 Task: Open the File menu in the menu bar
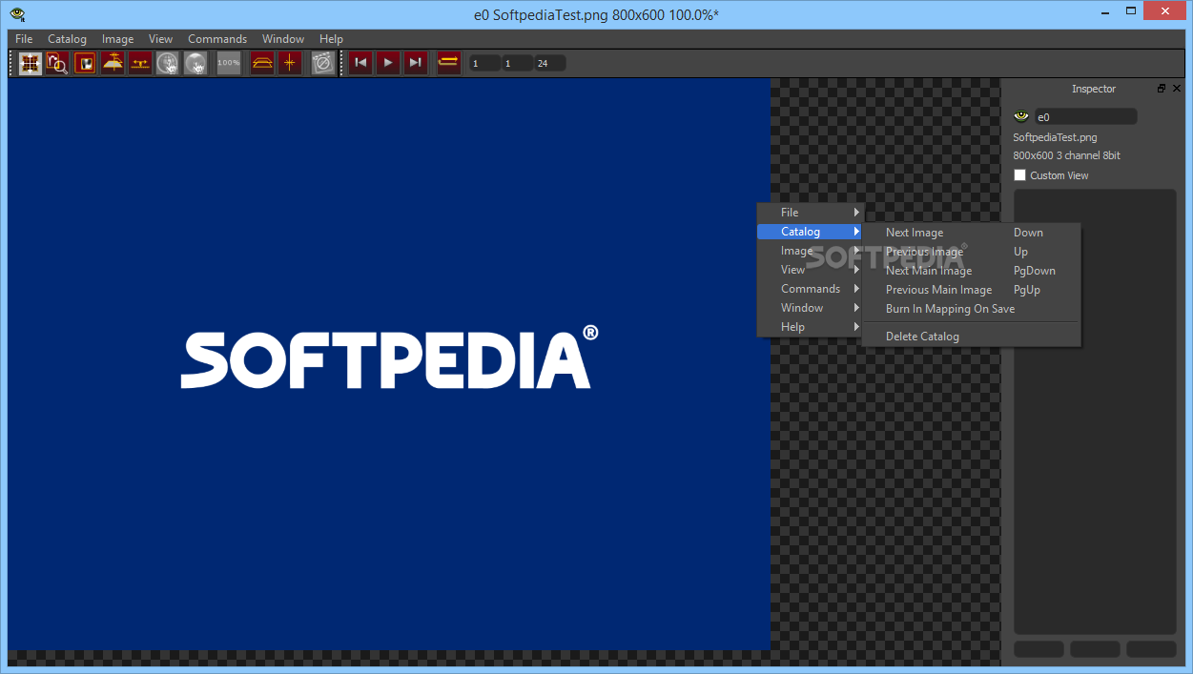coord(24,39)
